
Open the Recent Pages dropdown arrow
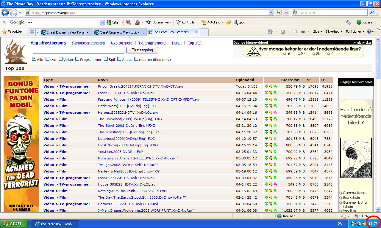[x=20, y=13]
